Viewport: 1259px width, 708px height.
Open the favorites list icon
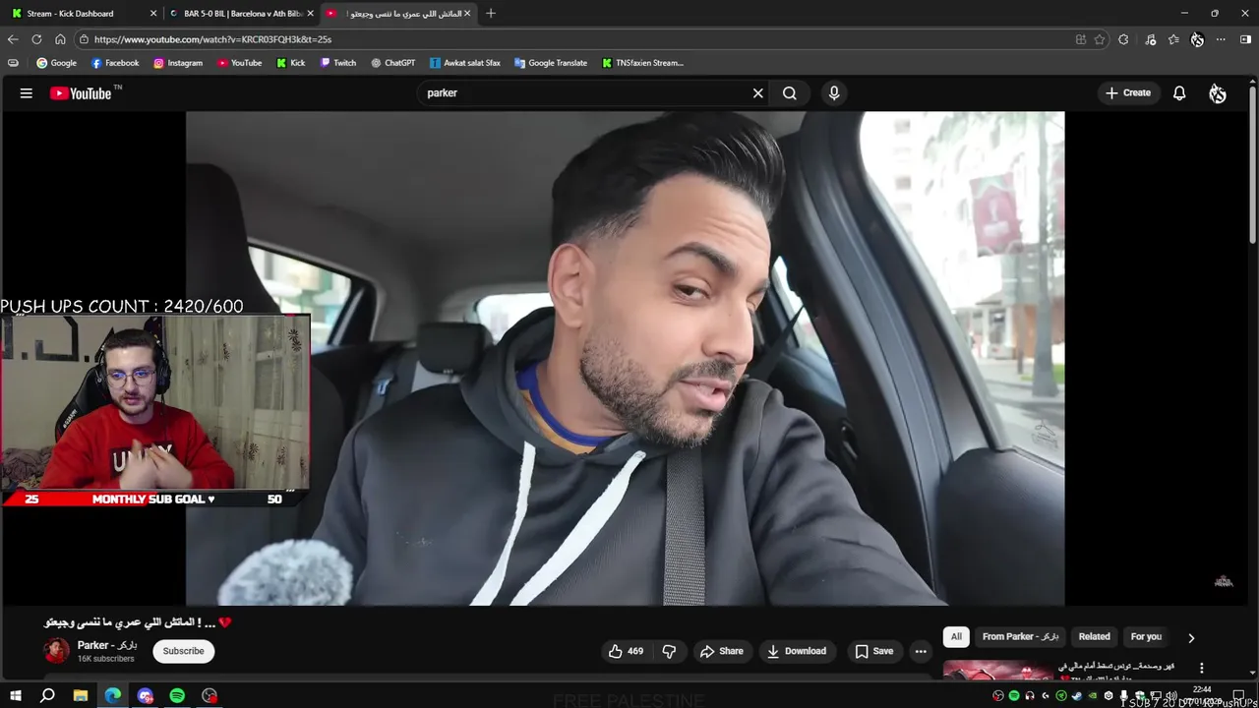coord(1173,39)
